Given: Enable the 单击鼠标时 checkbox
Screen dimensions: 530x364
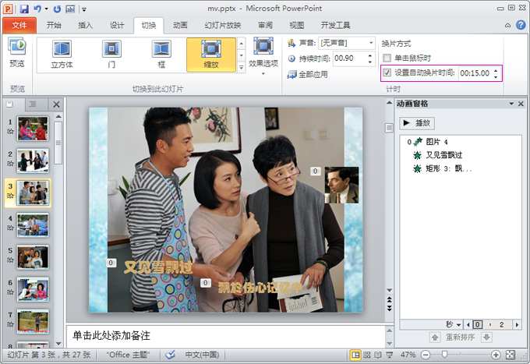Looking at the screenshot, I should [387, 58].
